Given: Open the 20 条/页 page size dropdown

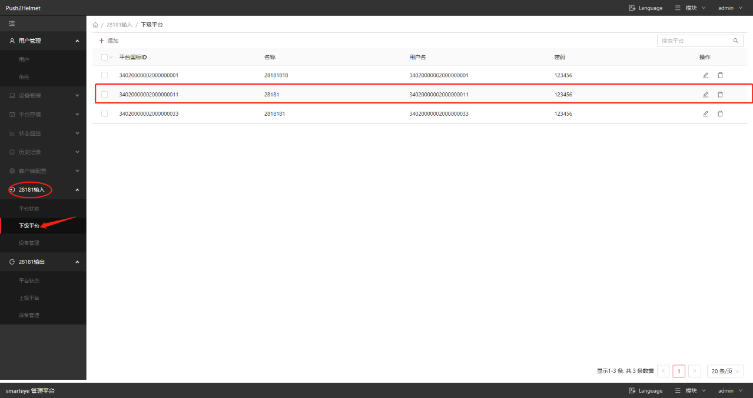Looking at the screenshot, I should (x=725, y=371).
